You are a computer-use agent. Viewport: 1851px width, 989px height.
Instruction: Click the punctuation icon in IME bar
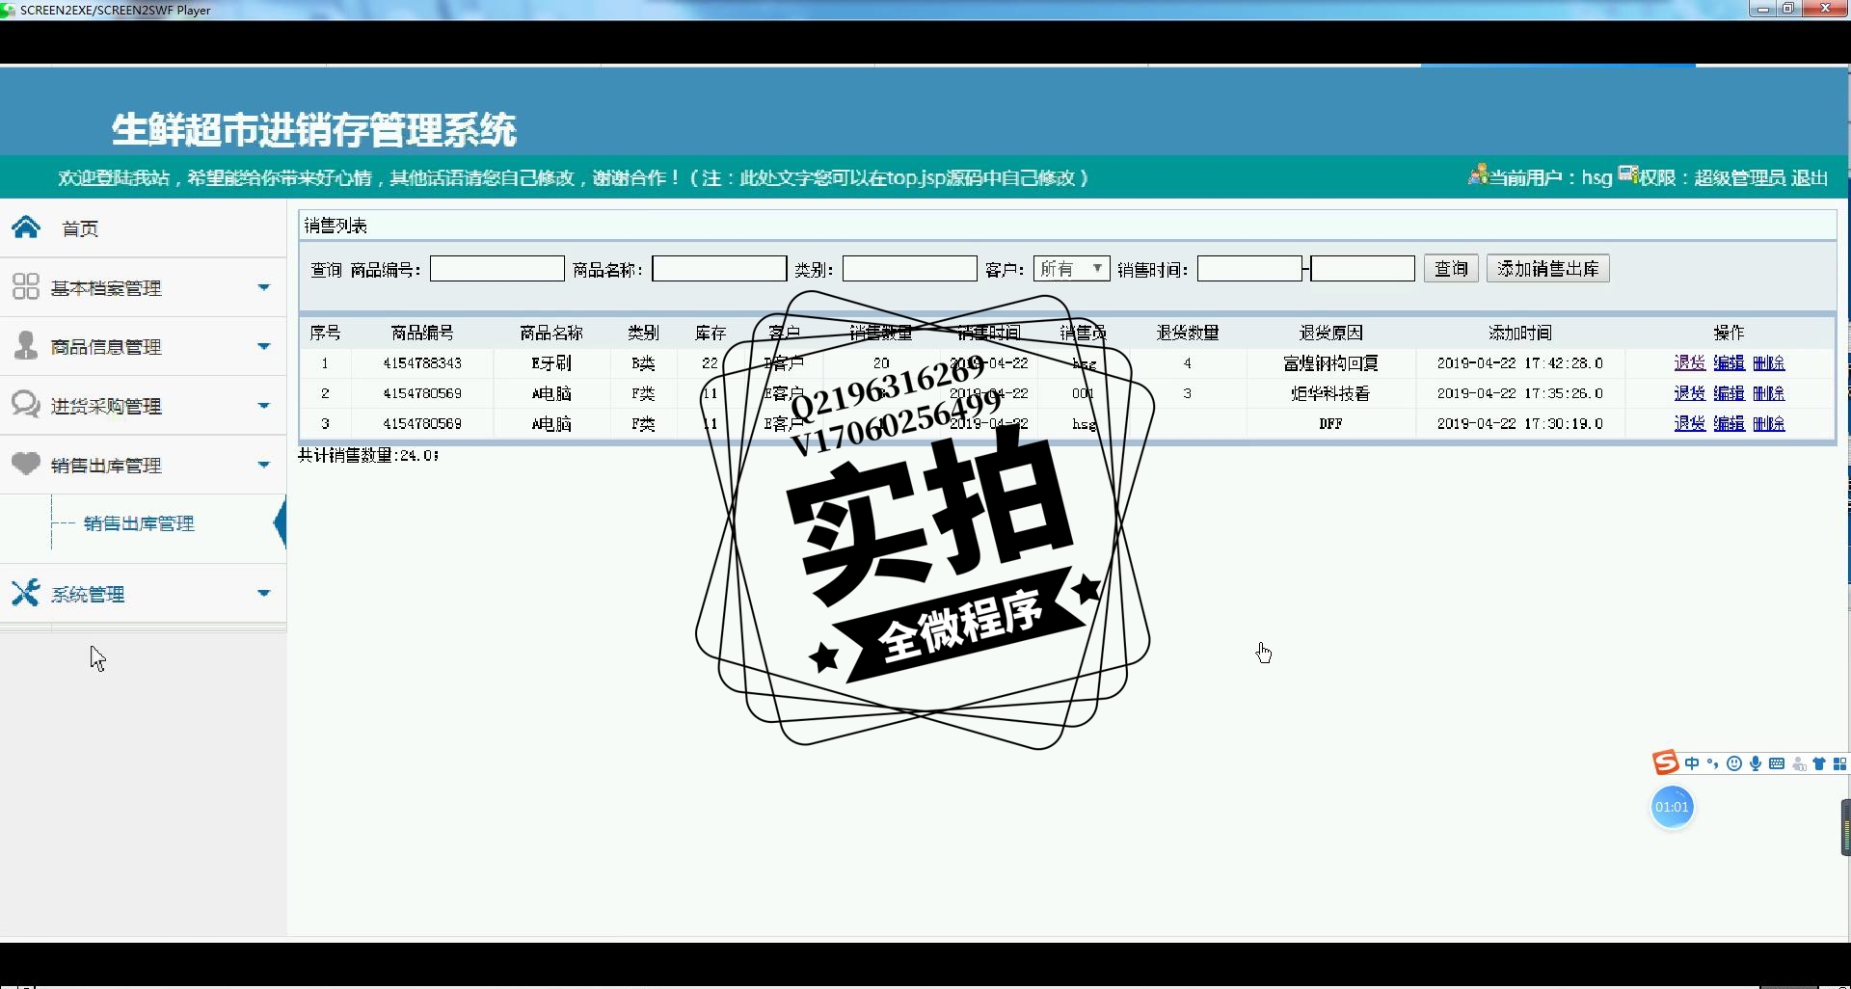tap(1713, 763)
